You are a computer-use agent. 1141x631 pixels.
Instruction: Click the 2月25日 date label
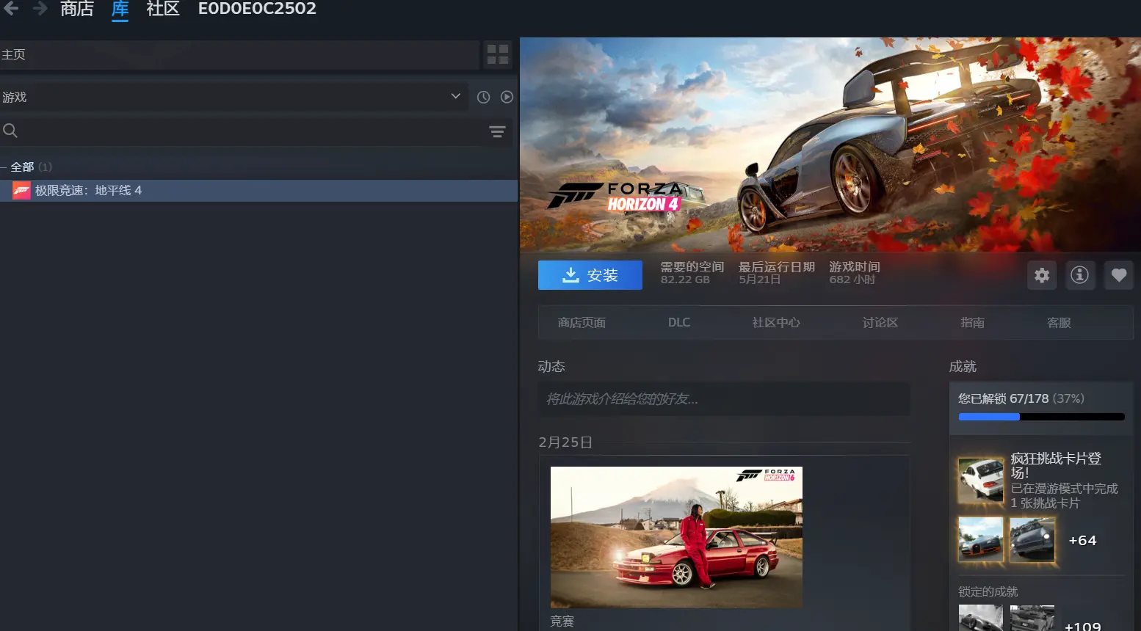pos(565,442)
